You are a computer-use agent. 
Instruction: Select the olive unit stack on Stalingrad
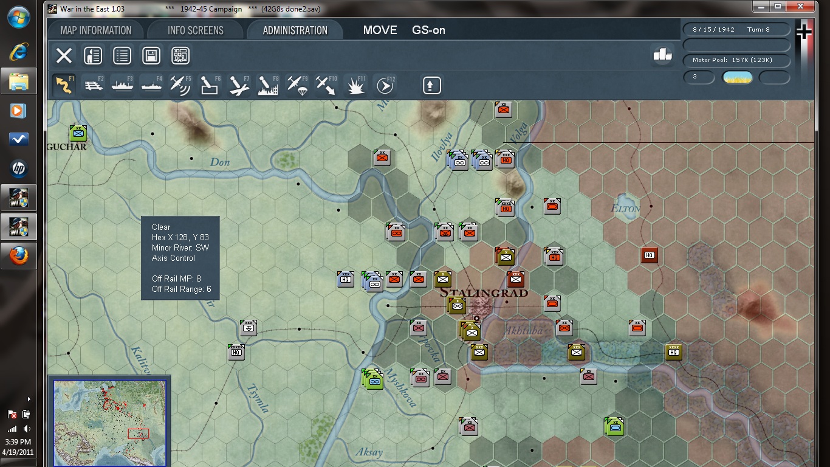(x=457, y=306)
